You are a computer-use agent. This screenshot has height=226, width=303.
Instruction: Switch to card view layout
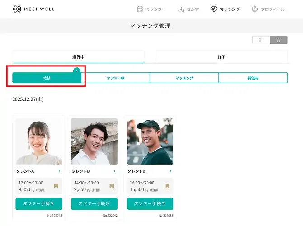(279, 40)
